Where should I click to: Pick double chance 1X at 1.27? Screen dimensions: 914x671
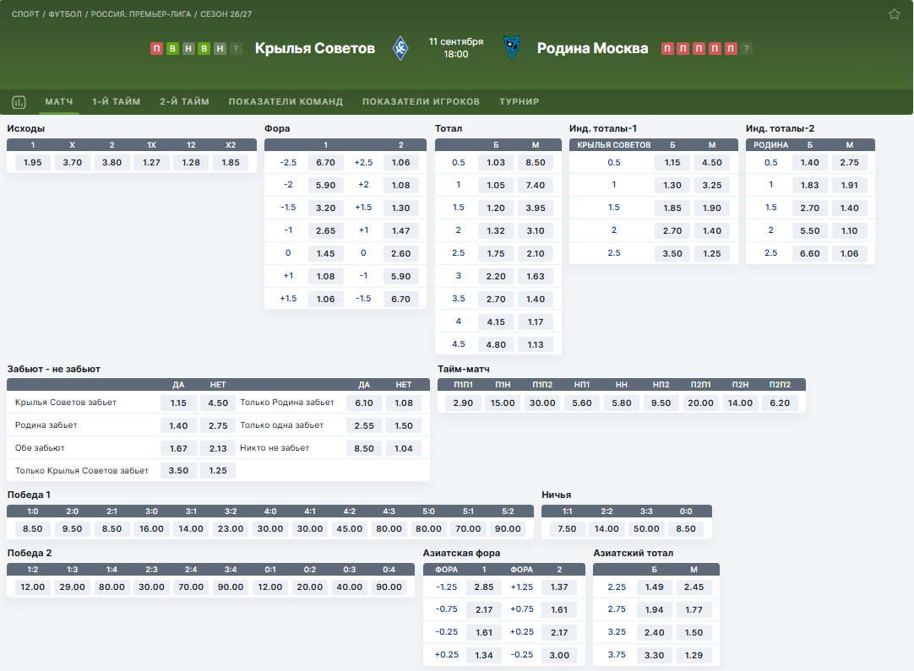click(151, 163)
